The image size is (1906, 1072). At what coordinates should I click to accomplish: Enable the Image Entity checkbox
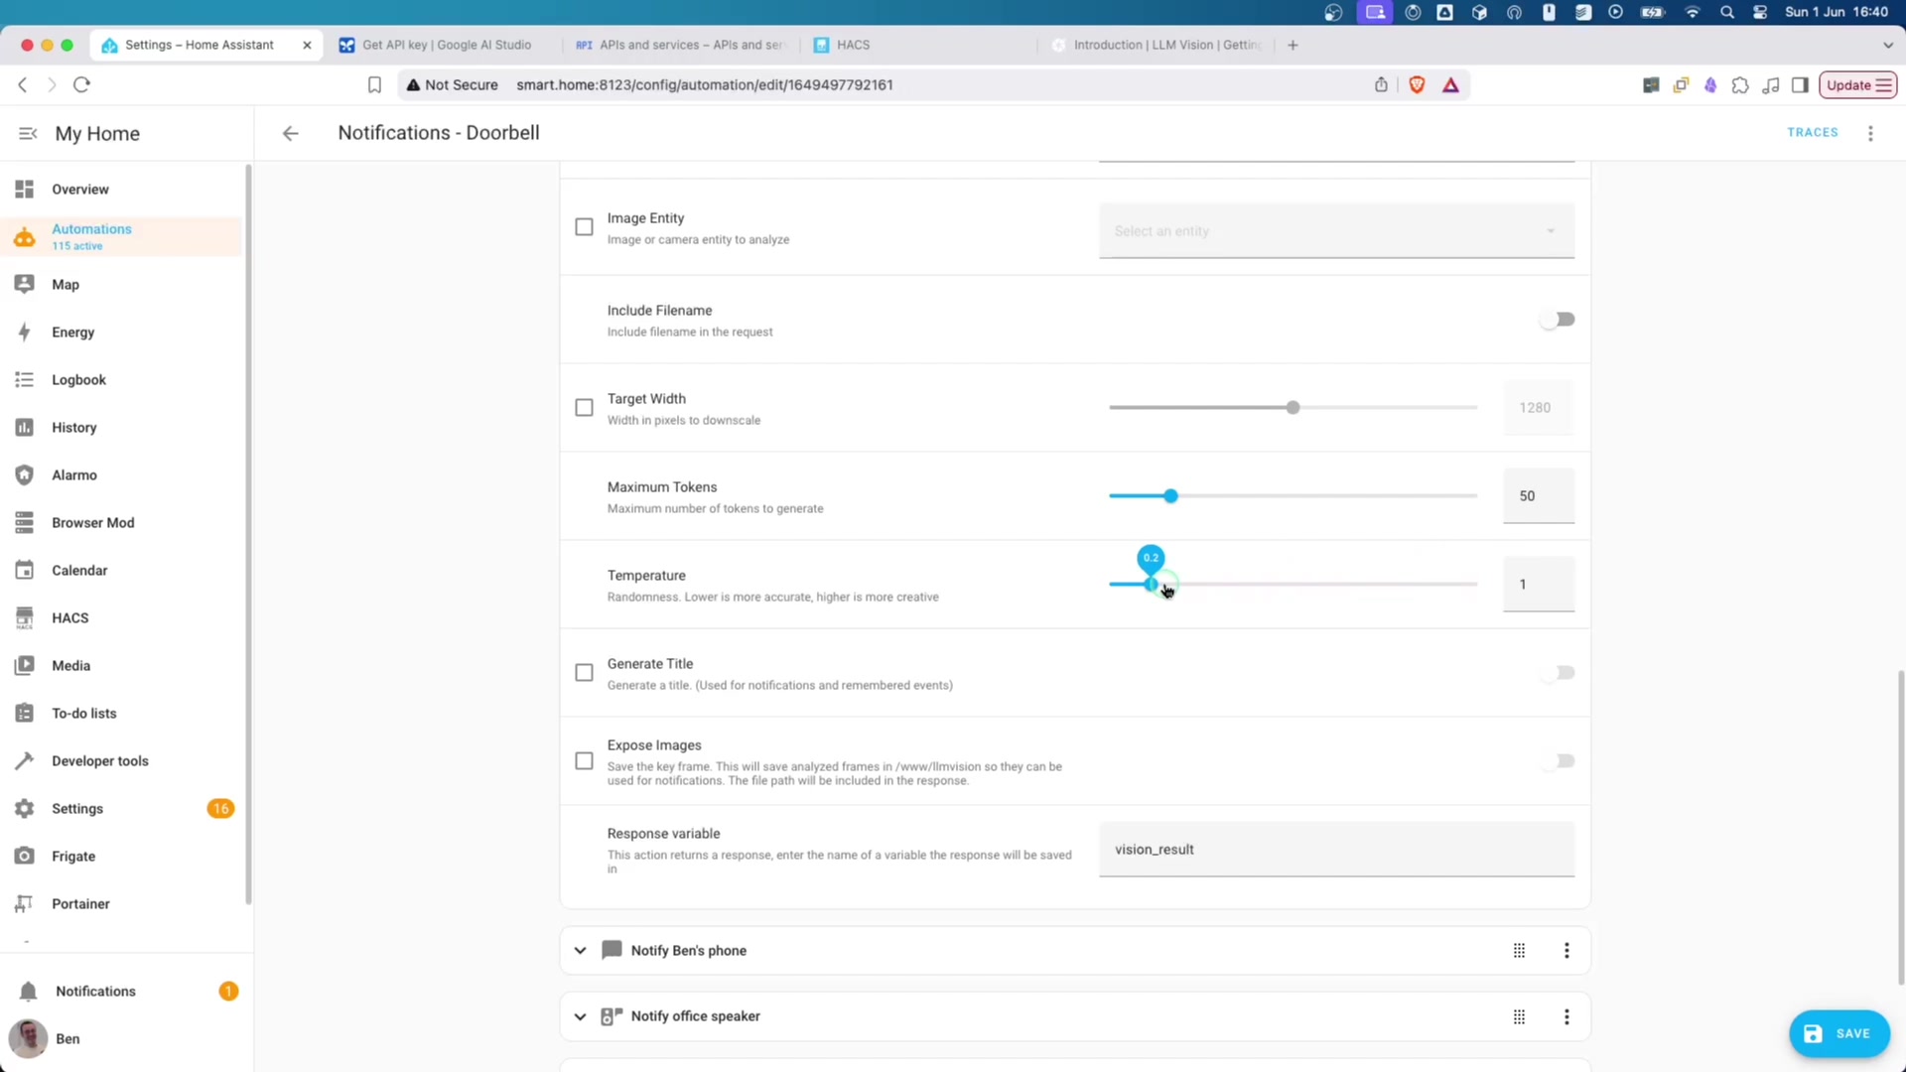point(584,227)
